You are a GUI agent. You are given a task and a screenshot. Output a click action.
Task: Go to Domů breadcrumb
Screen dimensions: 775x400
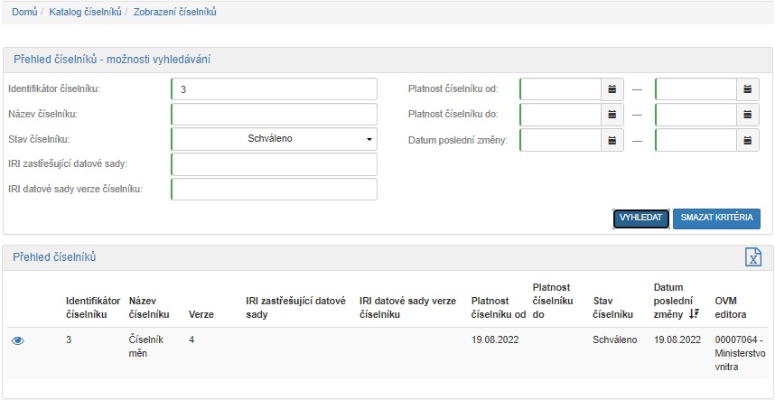click(x=24, y=13)
